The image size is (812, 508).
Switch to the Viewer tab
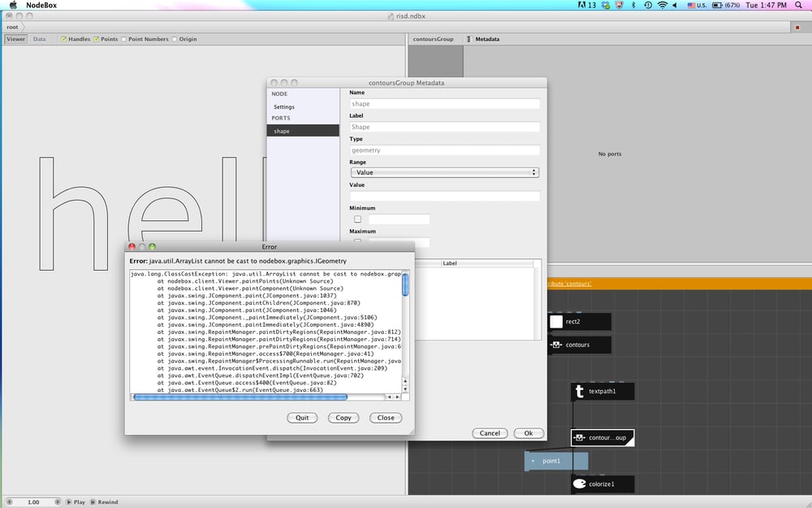[15, 39]
